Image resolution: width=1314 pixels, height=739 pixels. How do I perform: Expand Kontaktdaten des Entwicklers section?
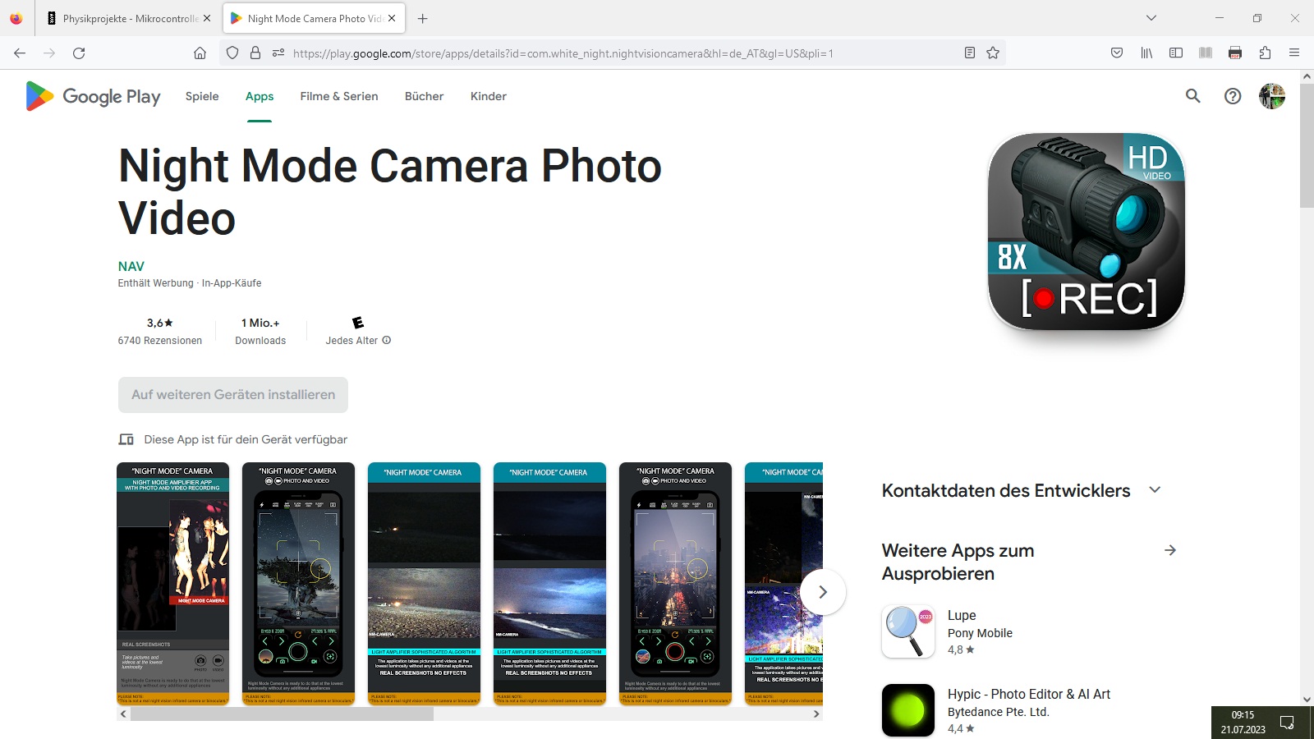(x=1155, y=490)
